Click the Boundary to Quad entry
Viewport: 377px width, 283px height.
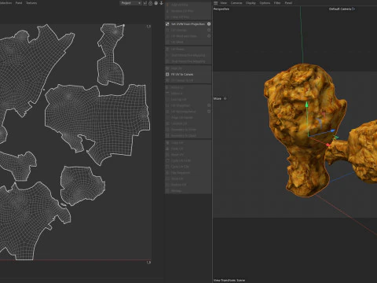pyautogui.click(x=183, y=135)
